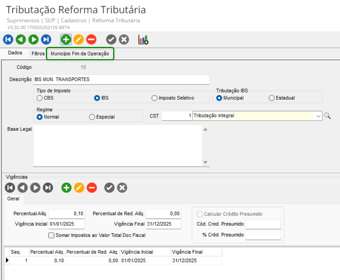Click the Cód. Cred. Presumido field
The height and width of the screenshot is (280, 340).
(x=263, y=224)
